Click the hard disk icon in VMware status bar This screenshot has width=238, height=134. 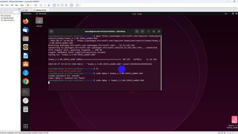pyautogui.click(x=219, y=133)
